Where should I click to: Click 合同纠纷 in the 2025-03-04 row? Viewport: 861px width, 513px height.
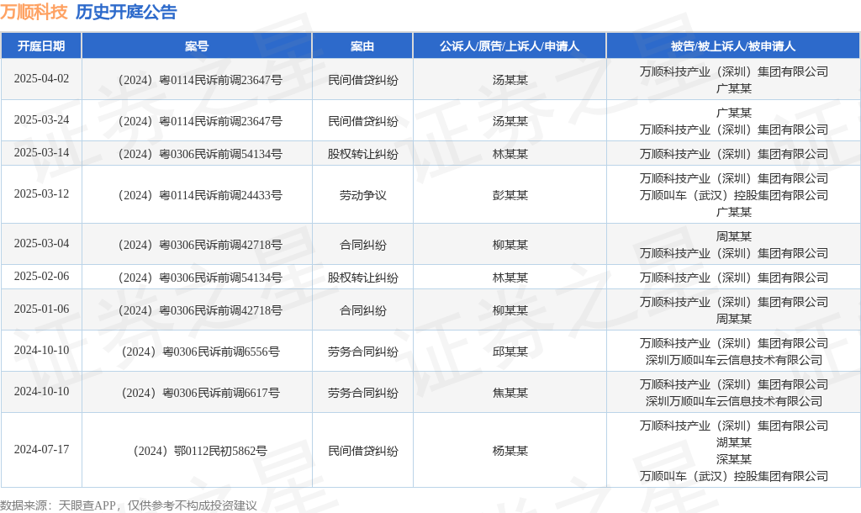(363, 245)
